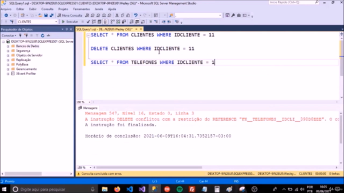The width and height of the screenshot is (344, 193).
Task: Click the properties wrench toolbar icon
Action: click(x=233, y=16)
